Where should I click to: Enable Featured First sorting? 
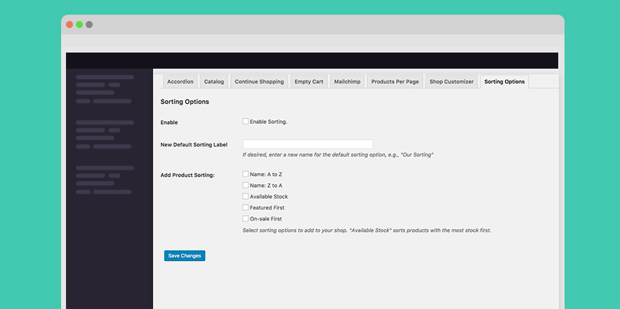coord(246,207)
